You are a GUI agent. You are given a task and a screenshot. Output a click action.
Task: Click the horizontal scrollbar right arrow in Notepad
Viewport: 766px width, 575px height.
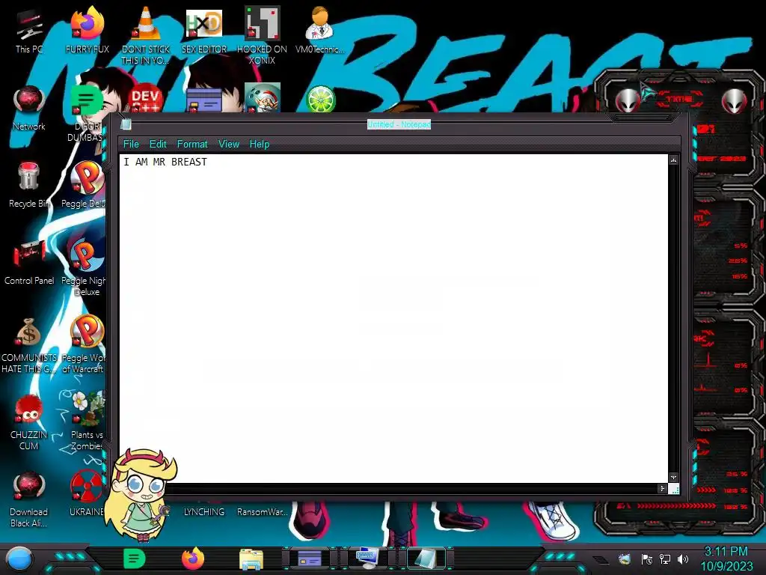[662, 488]
